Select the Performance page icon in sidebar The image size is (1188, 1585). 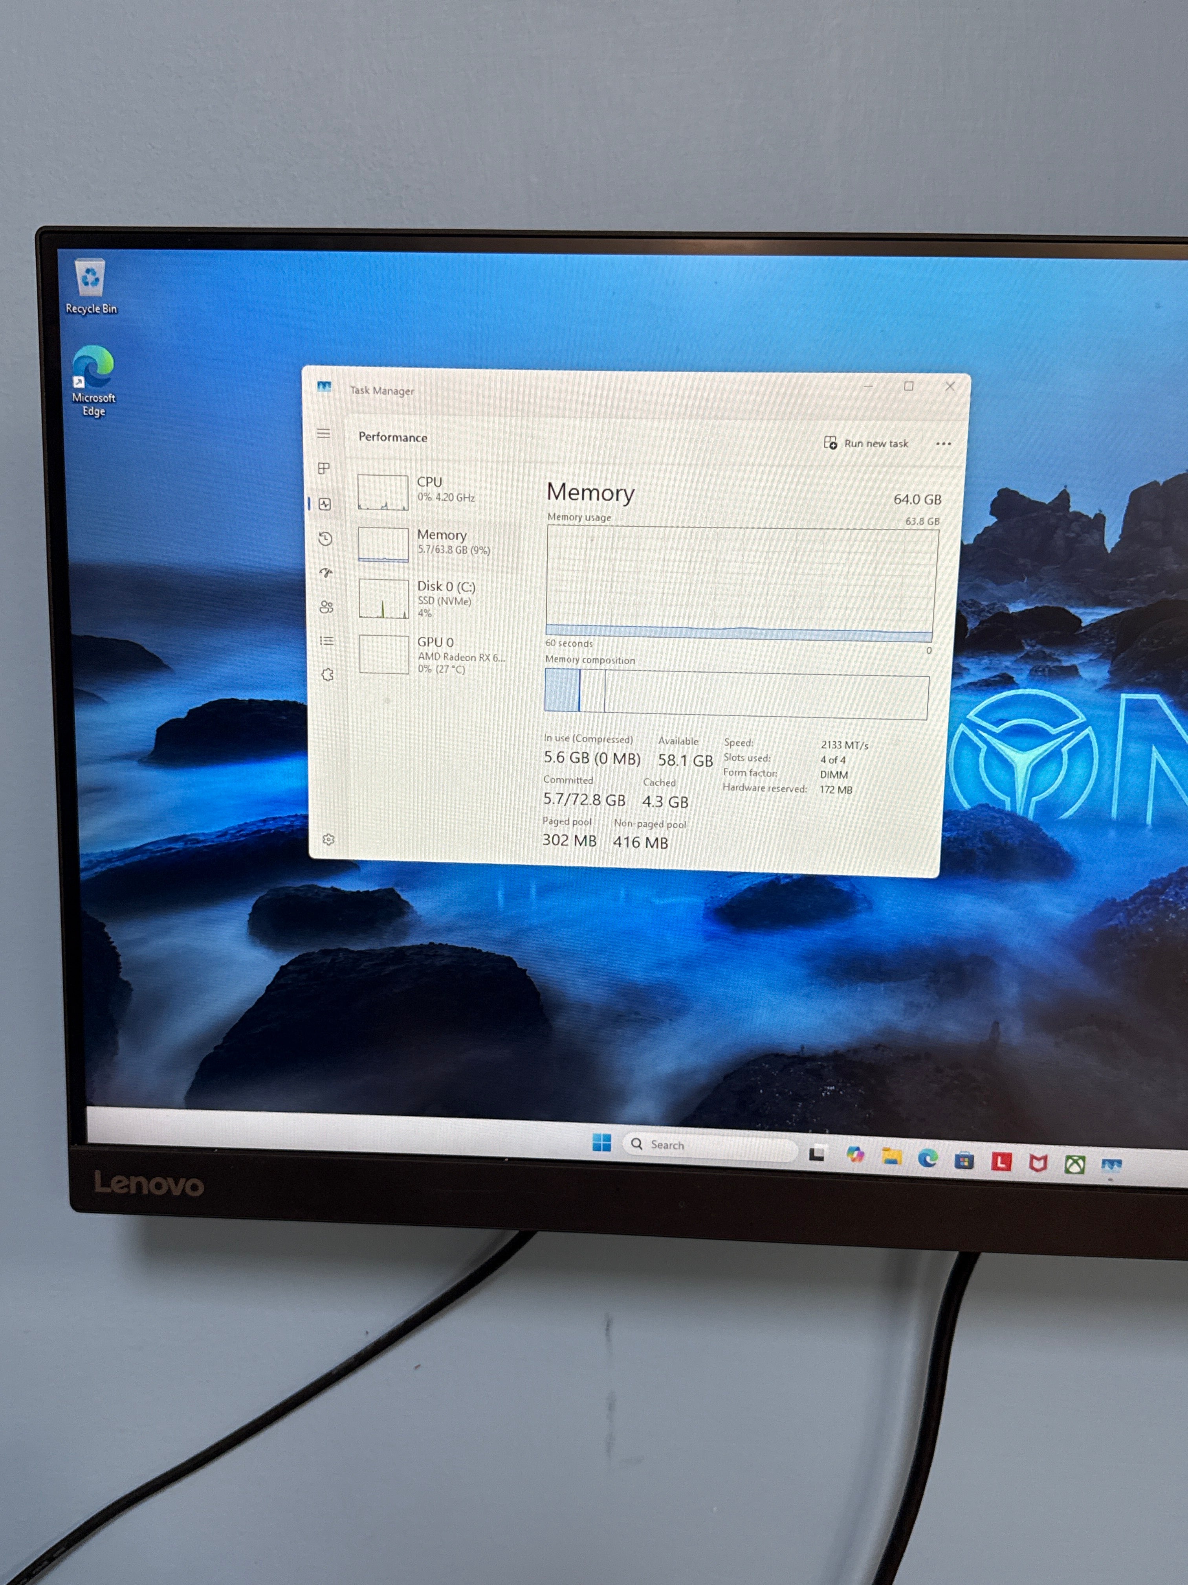point(325,504)
